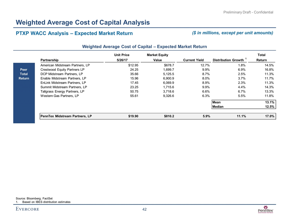Click Tallgrass's 50.75 unit price
Screen dimensions: 289x223
[134, 92]
